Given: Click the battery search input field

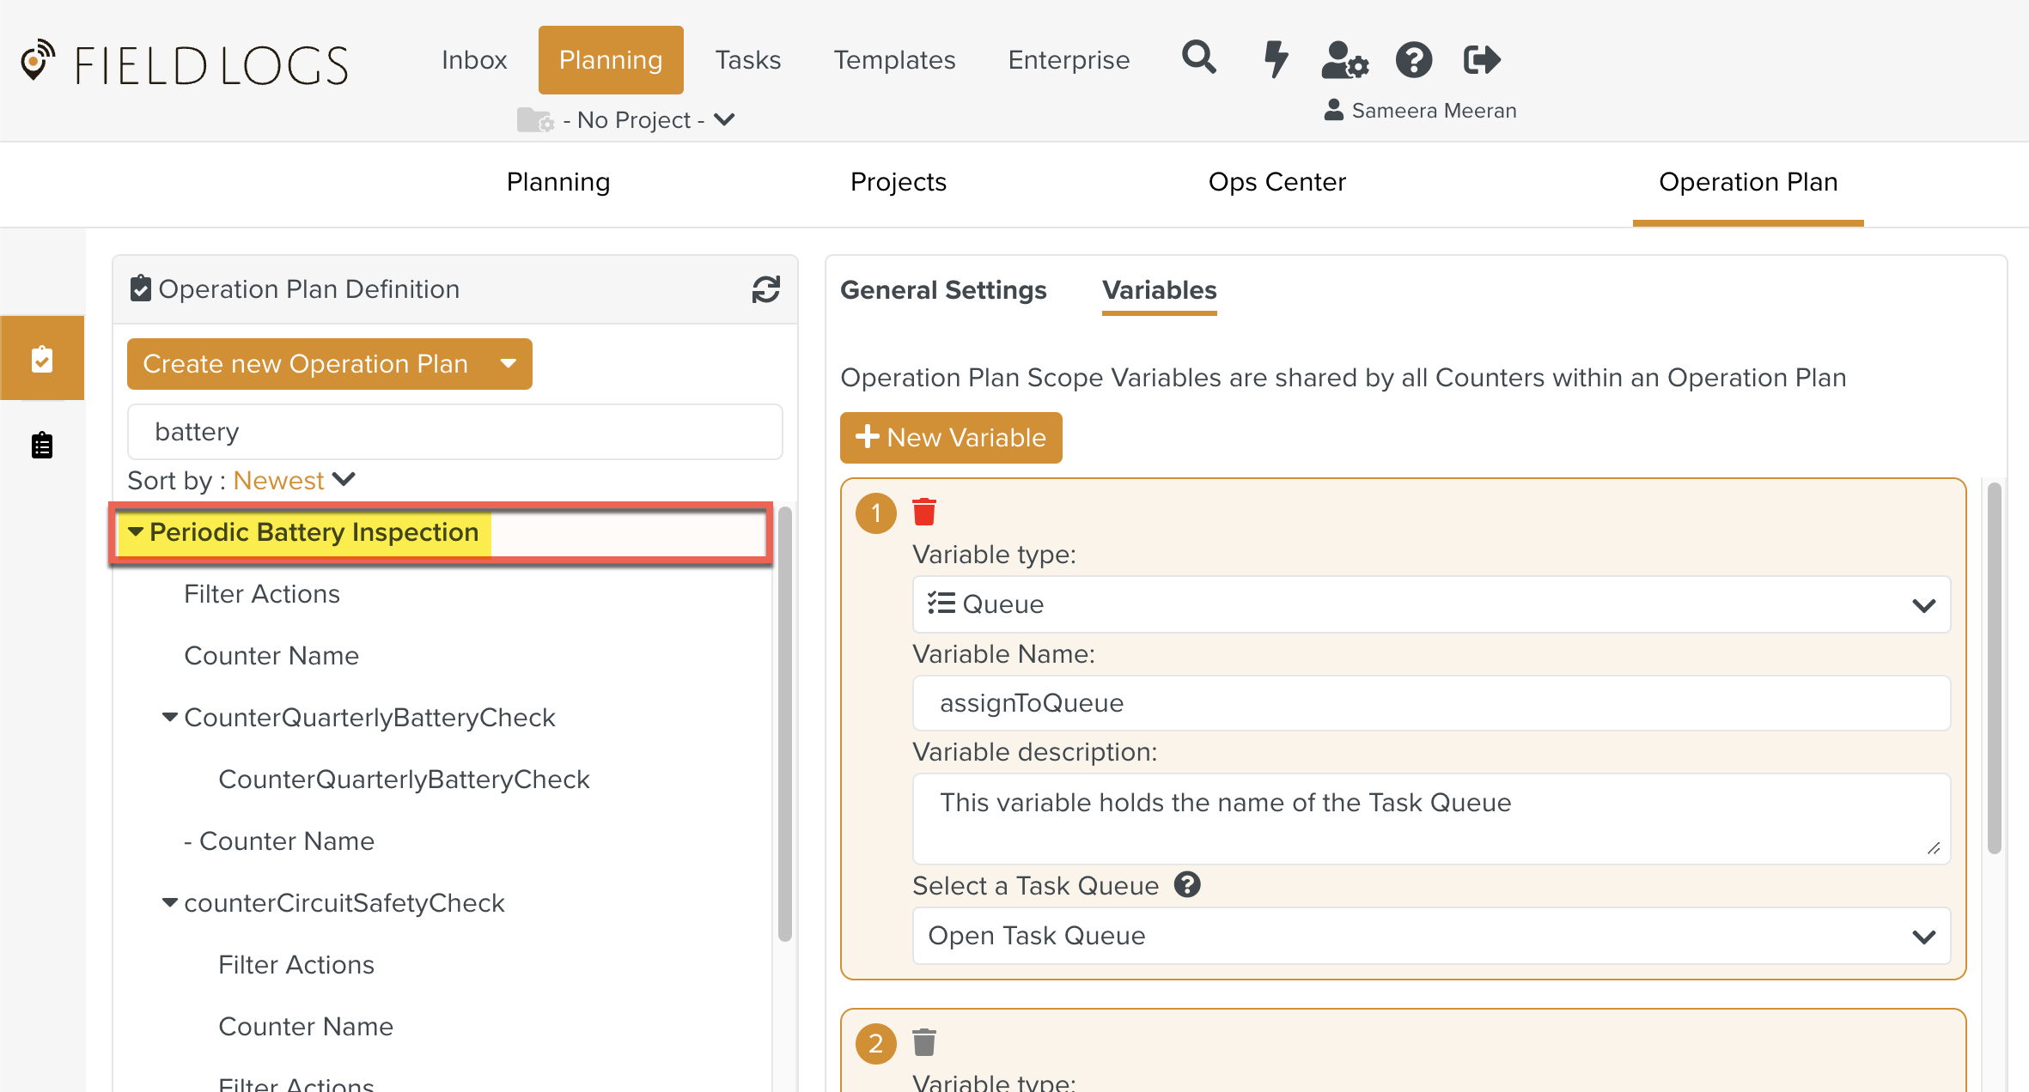Looking at the screenshot, I should (x=454, y=432).
